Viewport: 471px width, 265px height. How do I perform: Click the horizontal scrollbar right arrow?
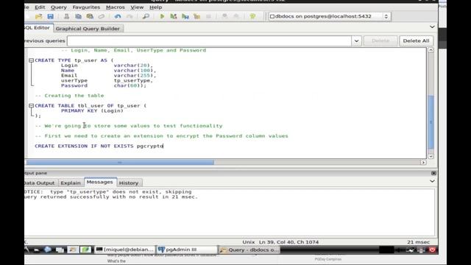(423, 163)
